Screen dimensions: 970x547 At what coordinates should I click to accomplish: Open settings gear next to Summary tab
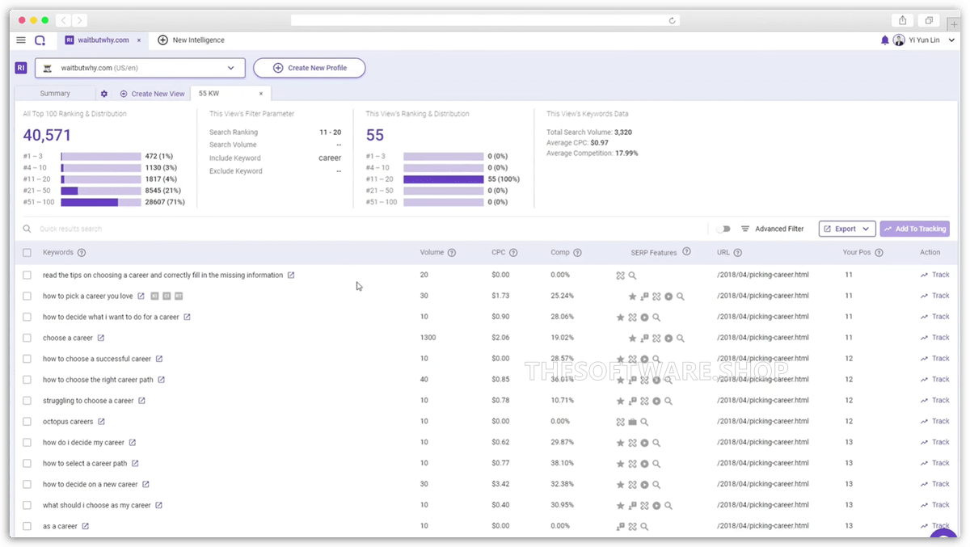(x=103, y=94)
